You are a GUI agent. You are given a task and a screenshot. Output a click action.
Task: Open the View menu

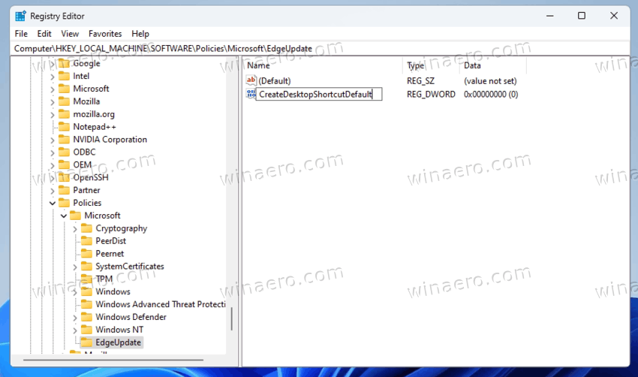70,34
